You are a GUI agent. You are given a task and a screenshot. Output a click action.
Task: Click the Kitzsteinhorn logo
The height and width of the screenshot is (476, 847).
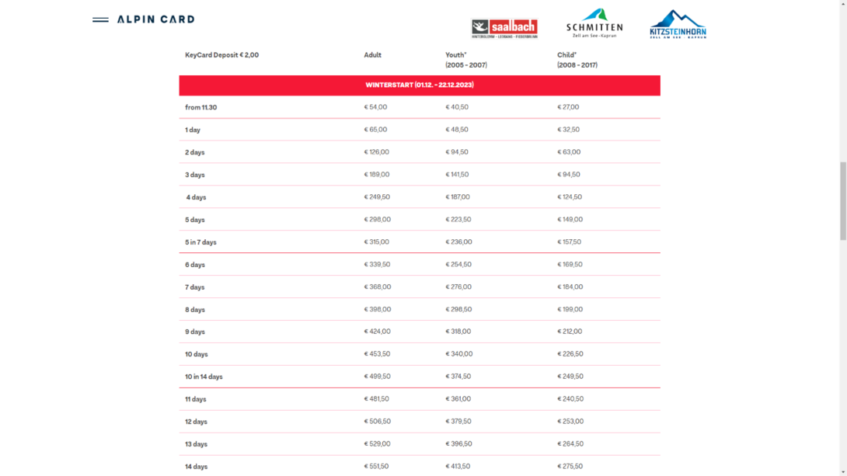pos(678,24)
